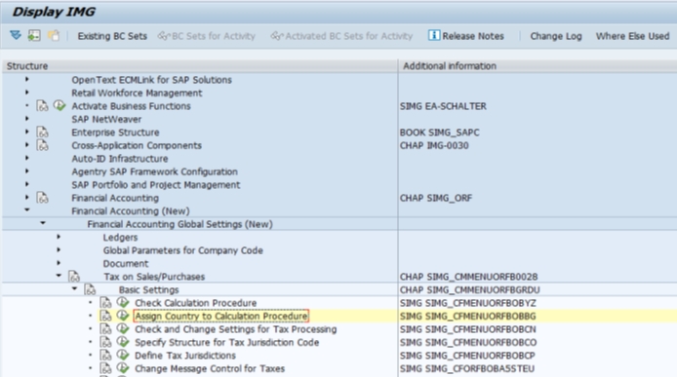This screenshot has width=677, height=377.
Task: Open documentation icon for Basic Settings
Action: click(x=90, y=289)
